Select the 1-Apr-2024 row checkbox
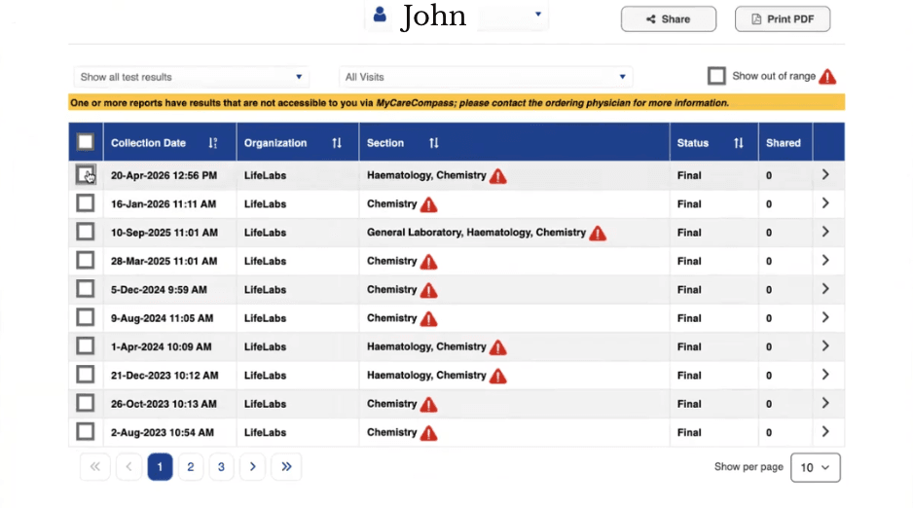The height and width of the screenshot is (508, 913). [x=86, y=345]
